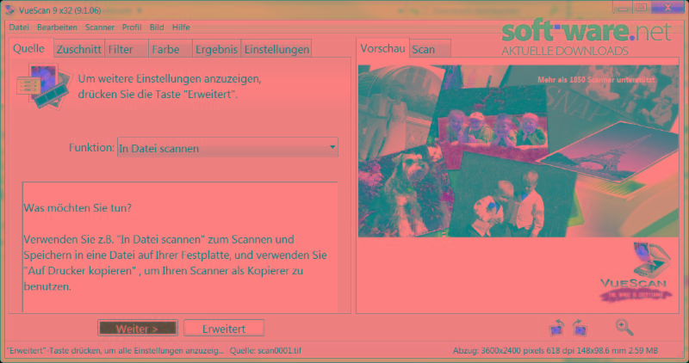Click status text 'Quelle: scan0001.tif'
The width and height of the screenshot is (689, 363).
[x=265, y=351]
